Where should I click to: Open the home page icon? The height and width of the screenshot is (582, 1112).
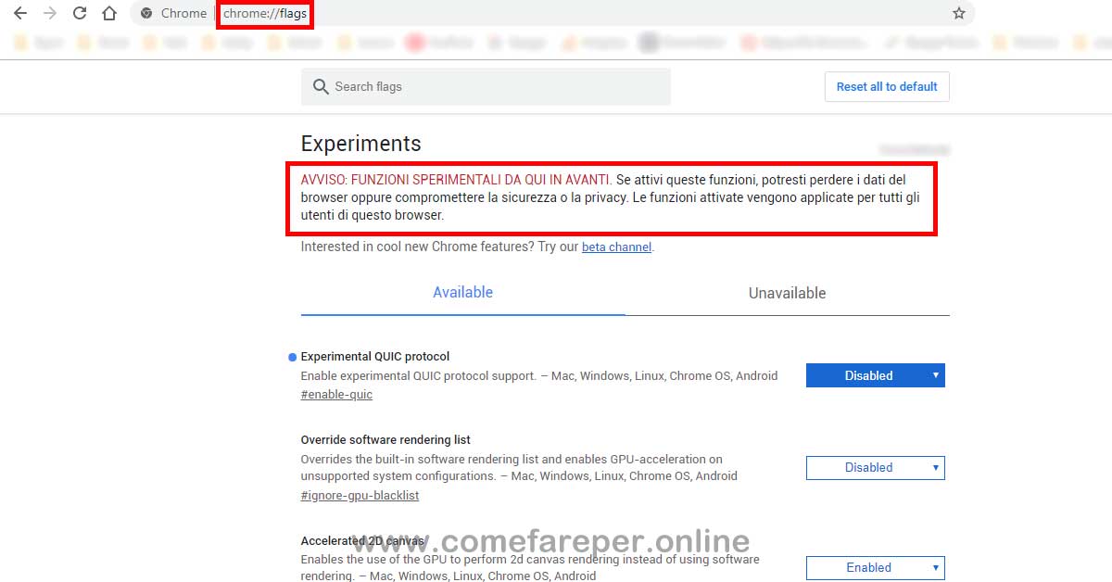(109, 13)
